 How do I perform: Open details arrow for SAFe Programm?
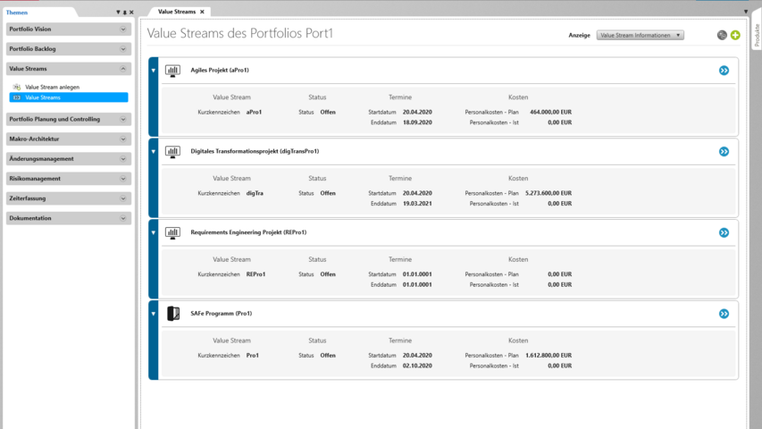point(724,314)
